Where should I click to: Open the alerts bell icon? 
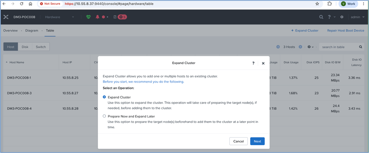tap(97, 17)
